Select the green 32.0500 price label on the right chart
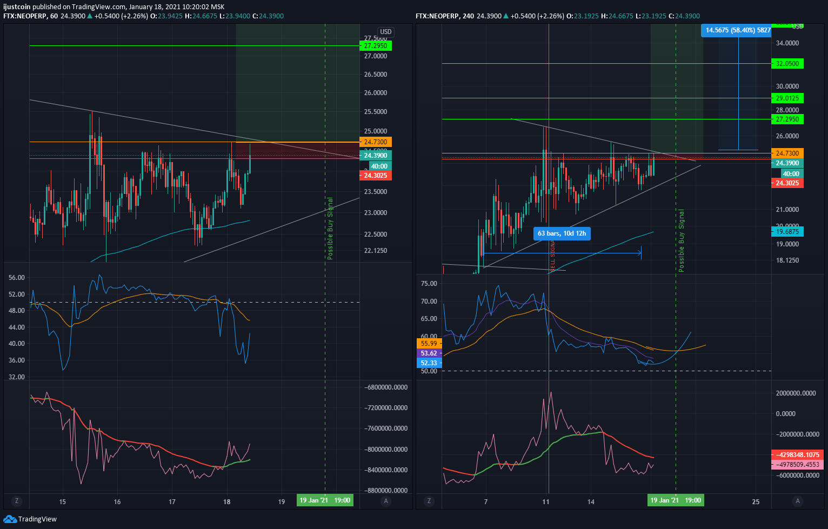The width and height of the screenshot is (828, 529). click(x=787, y=64)
